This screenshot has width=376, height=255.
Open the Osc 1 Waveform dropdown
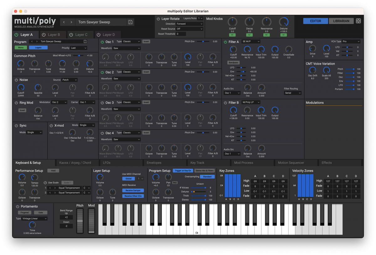pyautogui.click(x=126, y=48)
